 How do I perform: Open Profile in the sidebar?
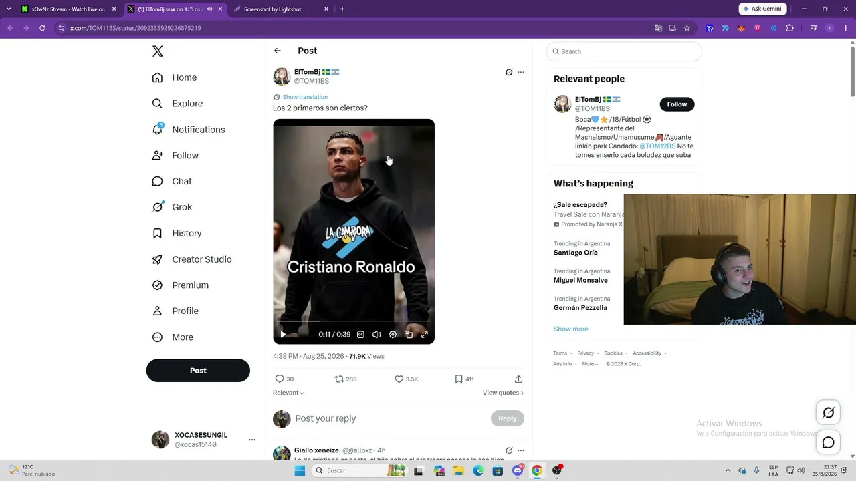point(175,311)
